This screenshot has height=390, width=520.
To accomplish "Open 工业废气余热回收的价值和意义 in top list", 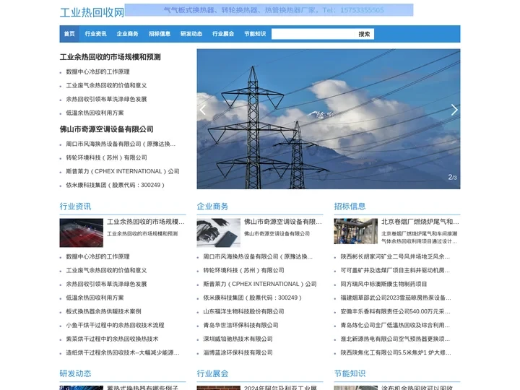I will point(106,85).
